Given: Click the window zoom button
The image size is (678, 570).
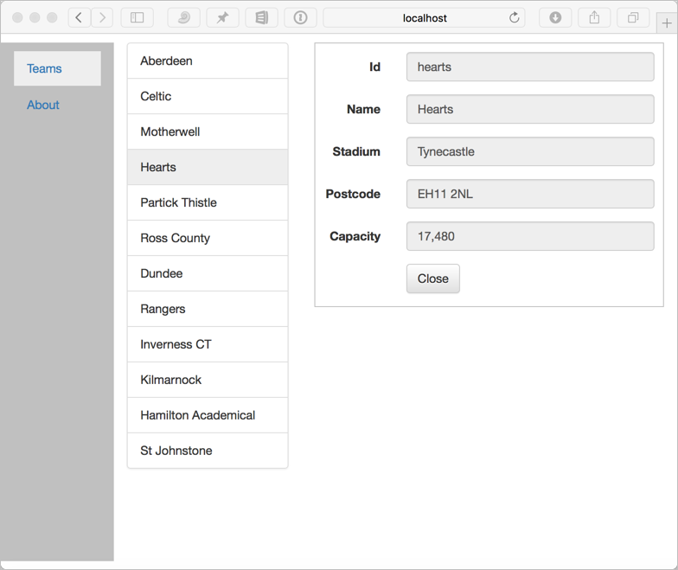Looking at the screenshot, I should (x=52, y=17).
